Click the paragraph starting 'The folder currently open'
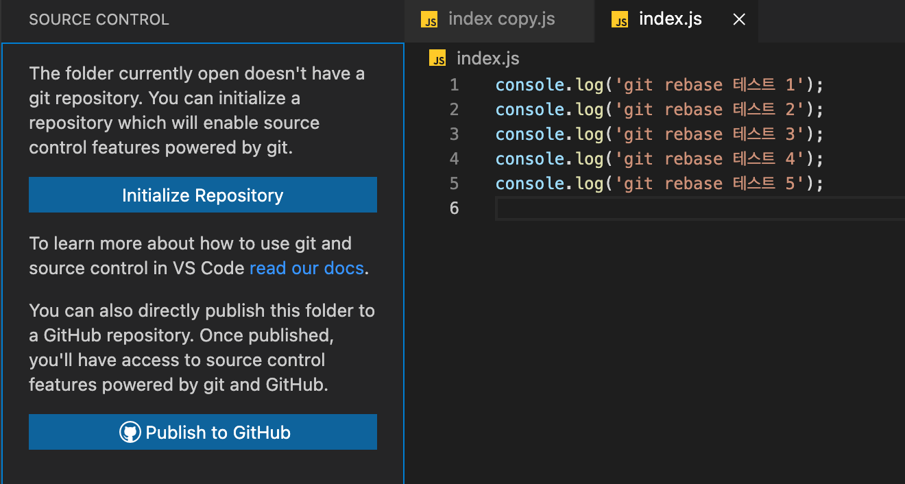905x484 pixels. click(x=197, y=110)
